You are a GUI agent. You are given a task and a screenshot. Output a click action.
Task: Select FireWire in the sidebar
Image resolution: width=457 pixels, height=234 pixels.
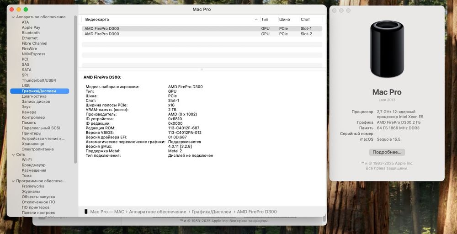click(29, 48)
